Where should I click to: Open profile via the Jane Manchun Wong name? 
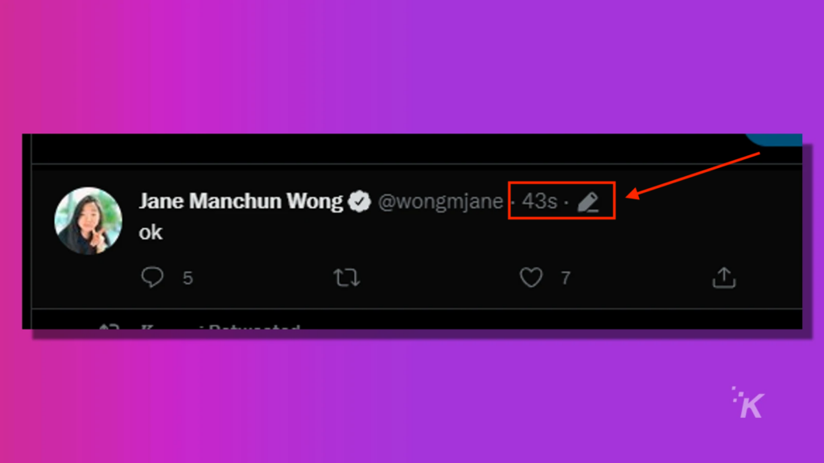pos(241,201)
